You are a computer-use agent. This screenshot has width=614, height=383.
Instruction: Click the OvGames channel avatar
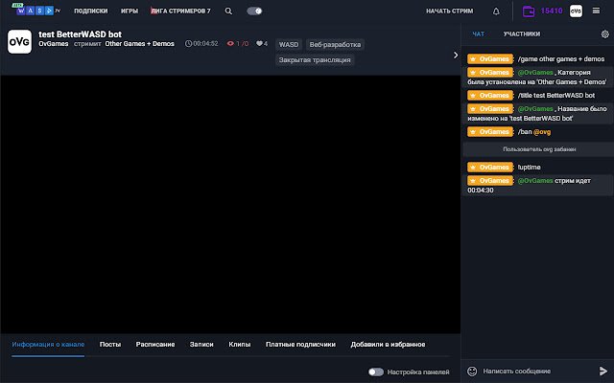[x=19, y=42]
